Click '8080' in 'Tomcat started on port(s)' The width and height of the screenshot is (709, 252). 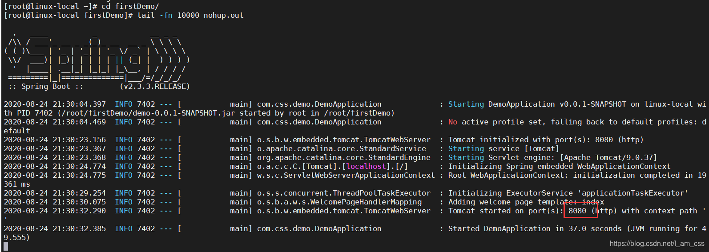[x=577, y=211]
